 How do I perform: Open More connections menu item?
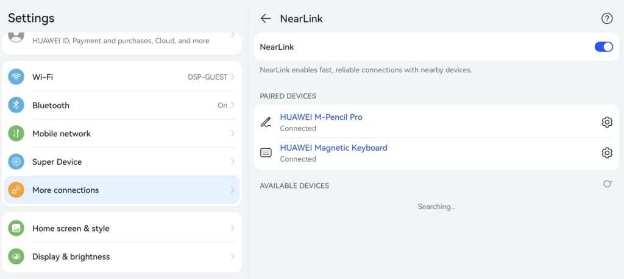point(122,190)
